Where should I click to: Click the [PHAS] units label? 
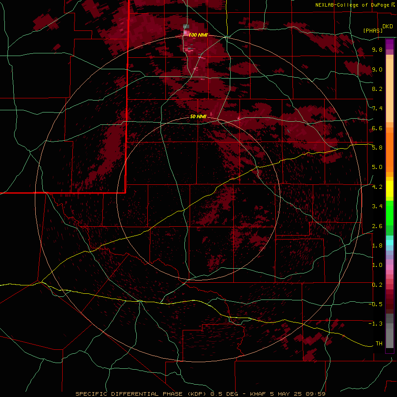click(373, 30)
